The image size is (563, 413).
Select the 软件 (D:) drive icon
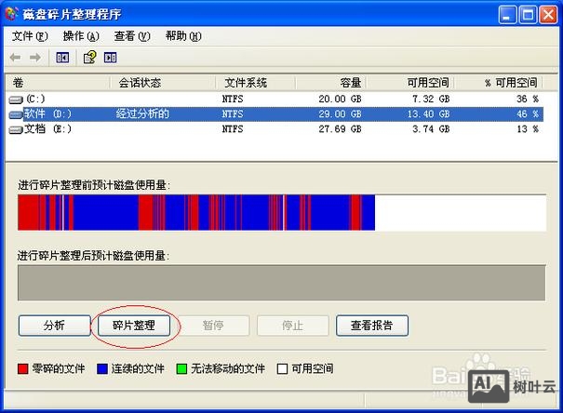pyautogui.click(x=16, y=114)
